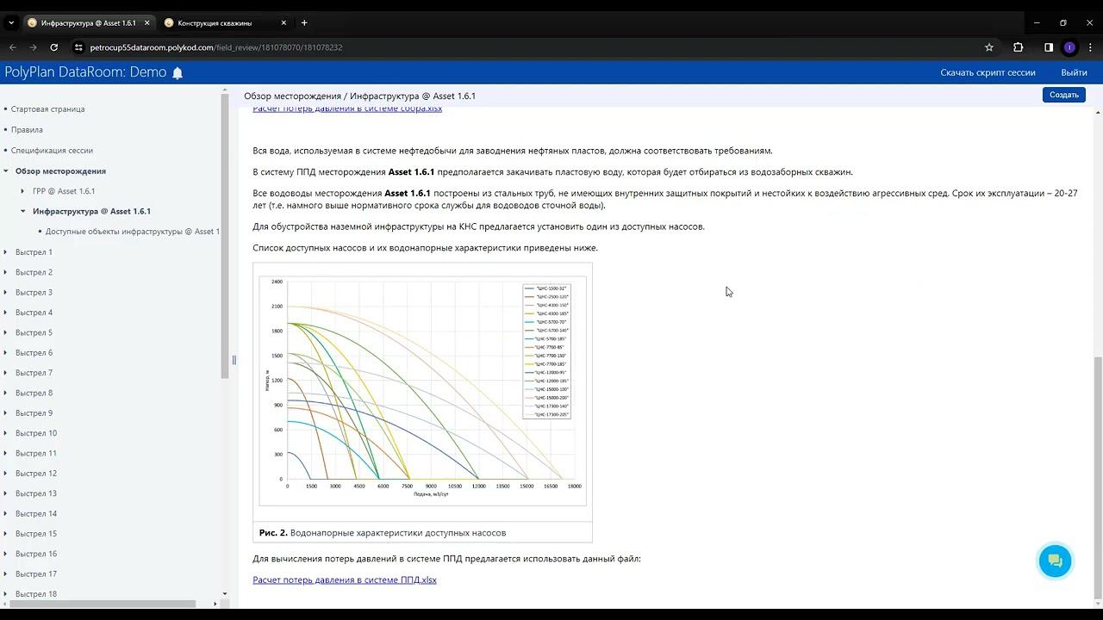Open a new browser tab
This screenshot has width=1103, height=620.
pyautogui.click(x=304, y=23)
